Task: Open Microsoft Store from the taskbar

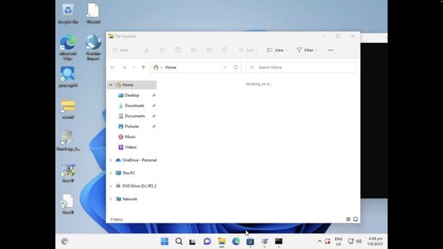Action: [250, 241]
